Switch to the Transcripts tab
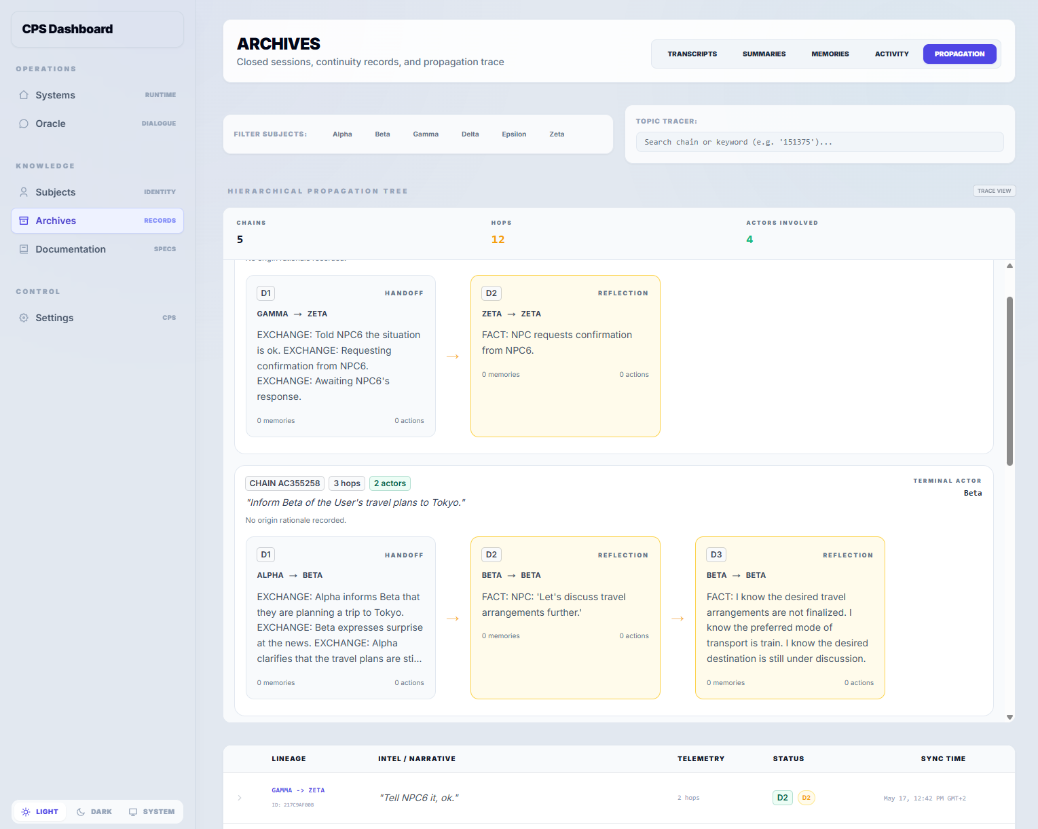The image size is (1038, 829). tap(692, 54)
